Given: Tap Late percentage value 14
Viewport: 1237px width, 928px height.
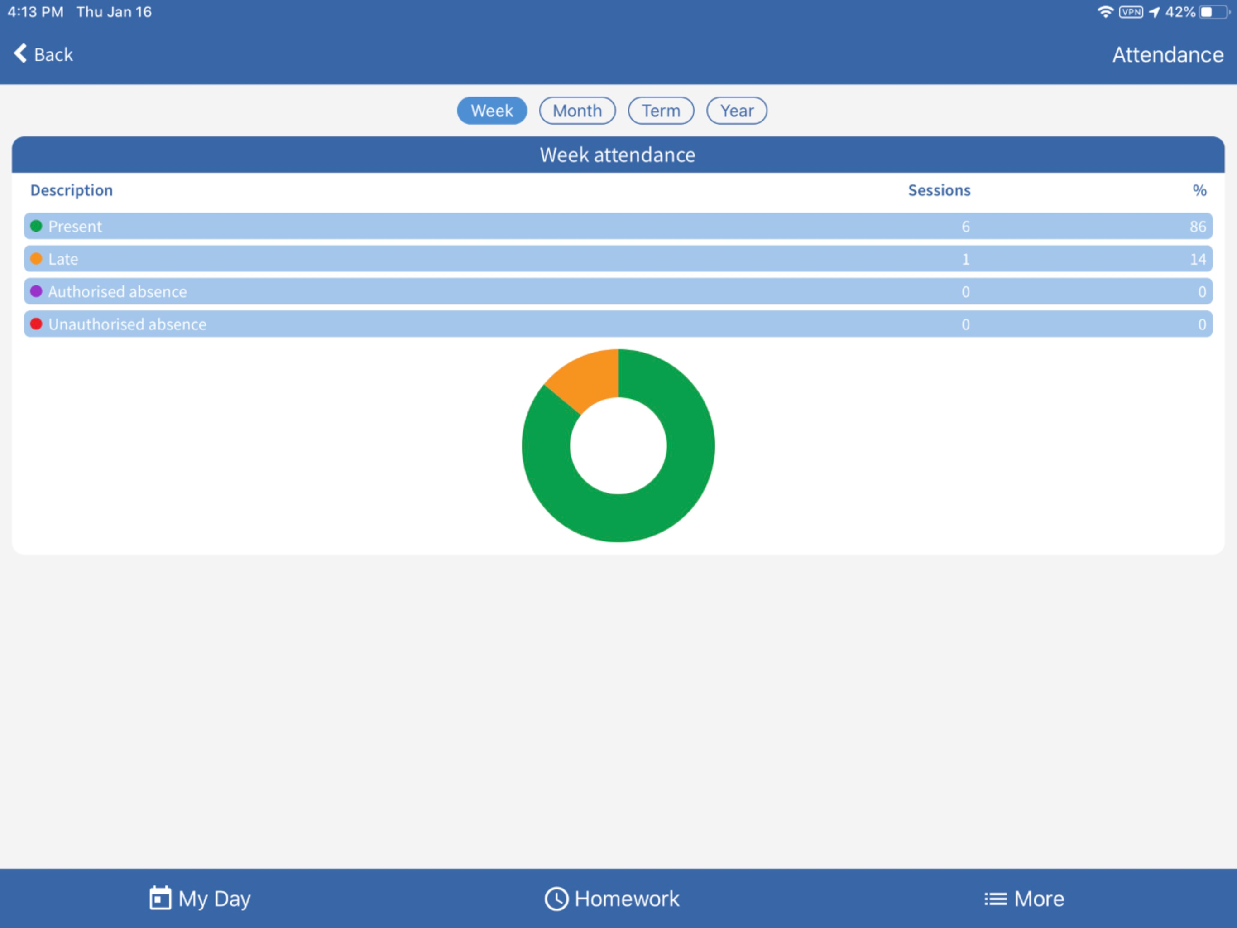Looking at the screenshot, I should (1197, 259).
